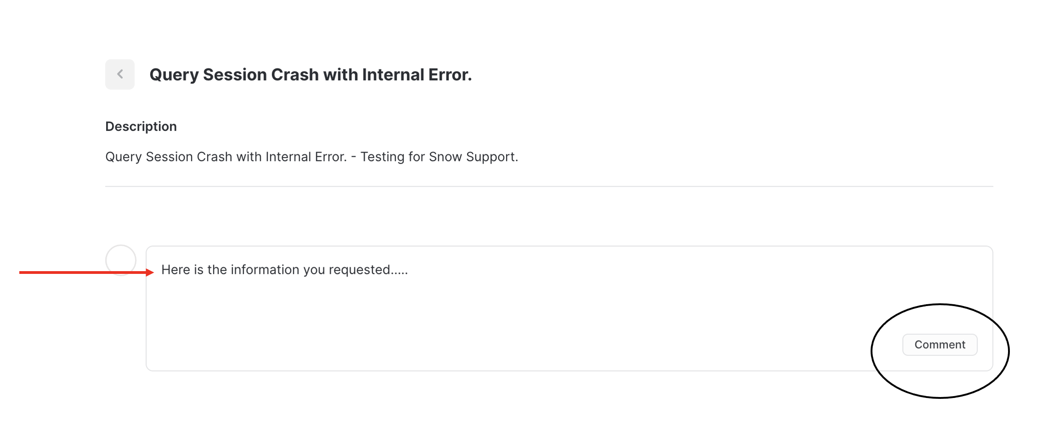Click the words "Internal Error." in the title
Viewport: 1037px width, 443px height.
417,74
